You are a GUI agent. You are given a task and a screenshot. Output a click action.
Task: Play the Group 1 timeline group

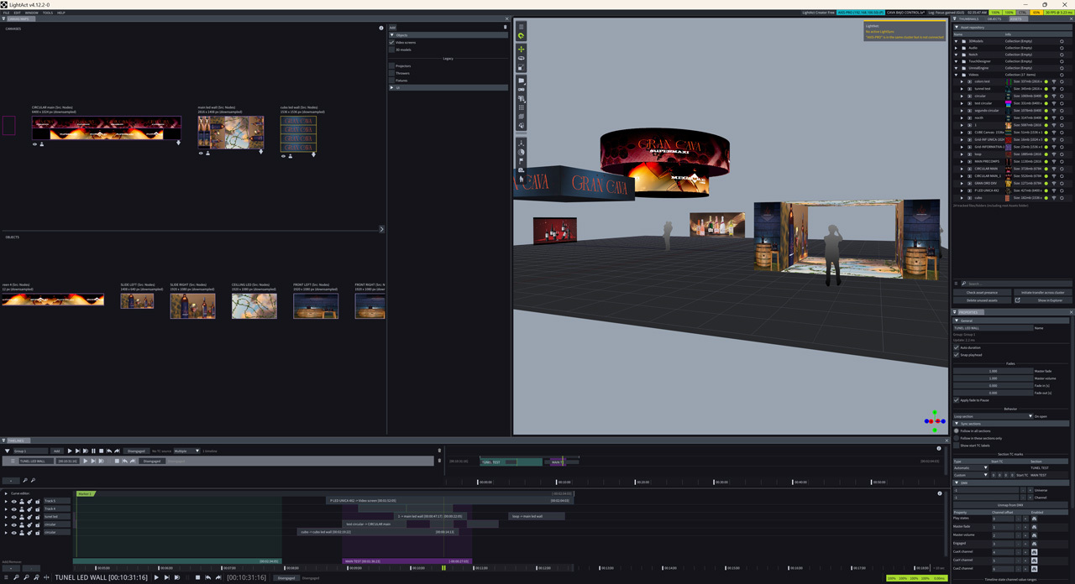pyautogui.click(x=70, y=451)
